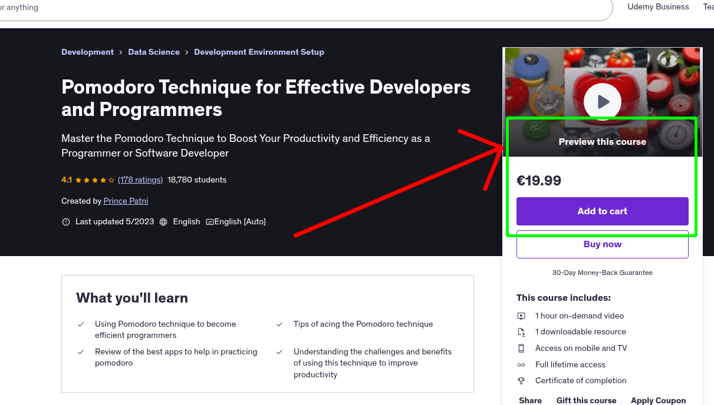Screen dimensions: 714x405
Task: Visit Prince Patni's instructor profile
Action: click(126, 201)
